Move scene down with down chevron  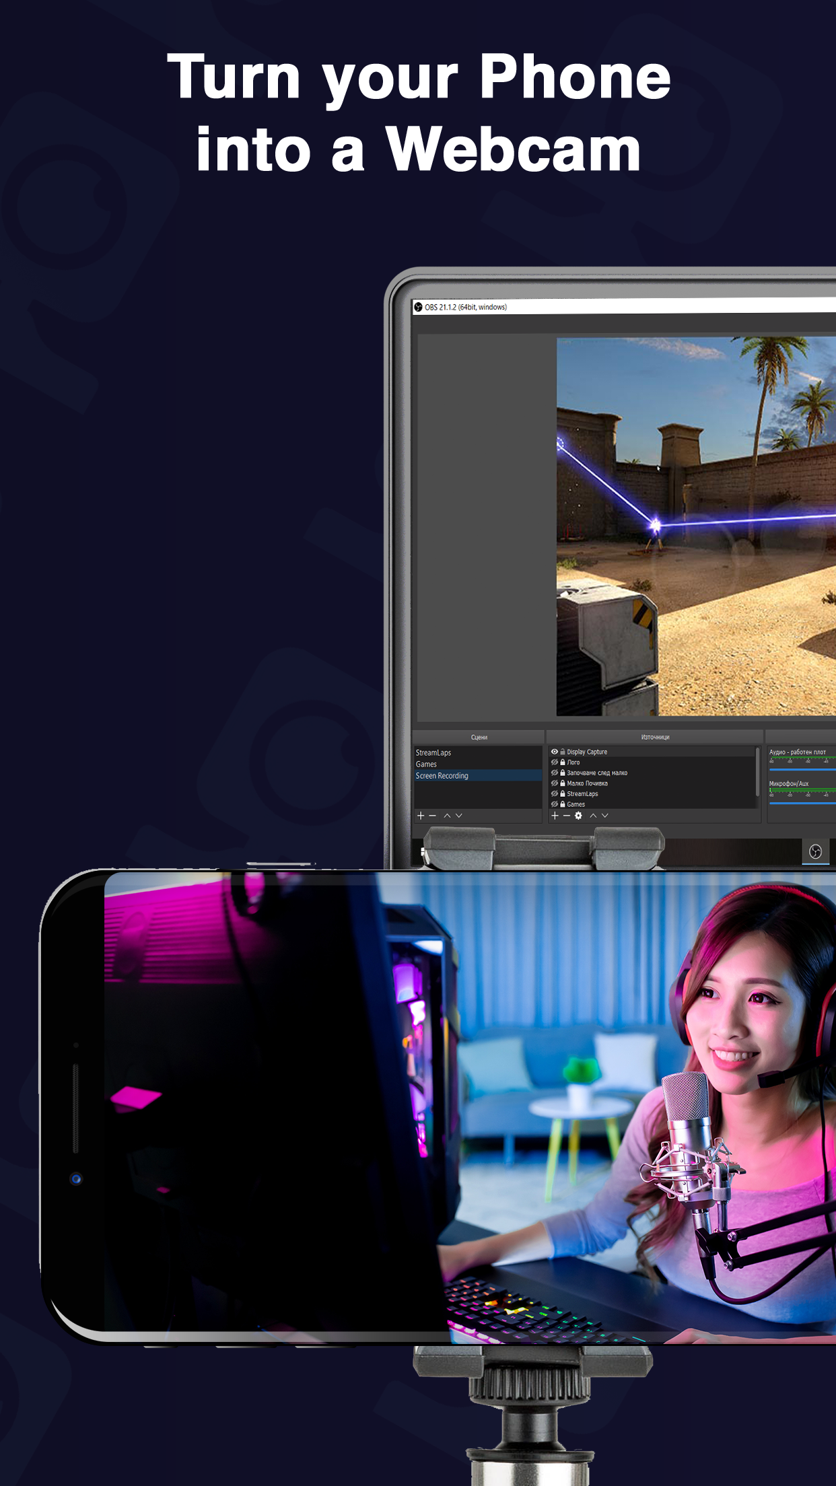coord(459,816)
